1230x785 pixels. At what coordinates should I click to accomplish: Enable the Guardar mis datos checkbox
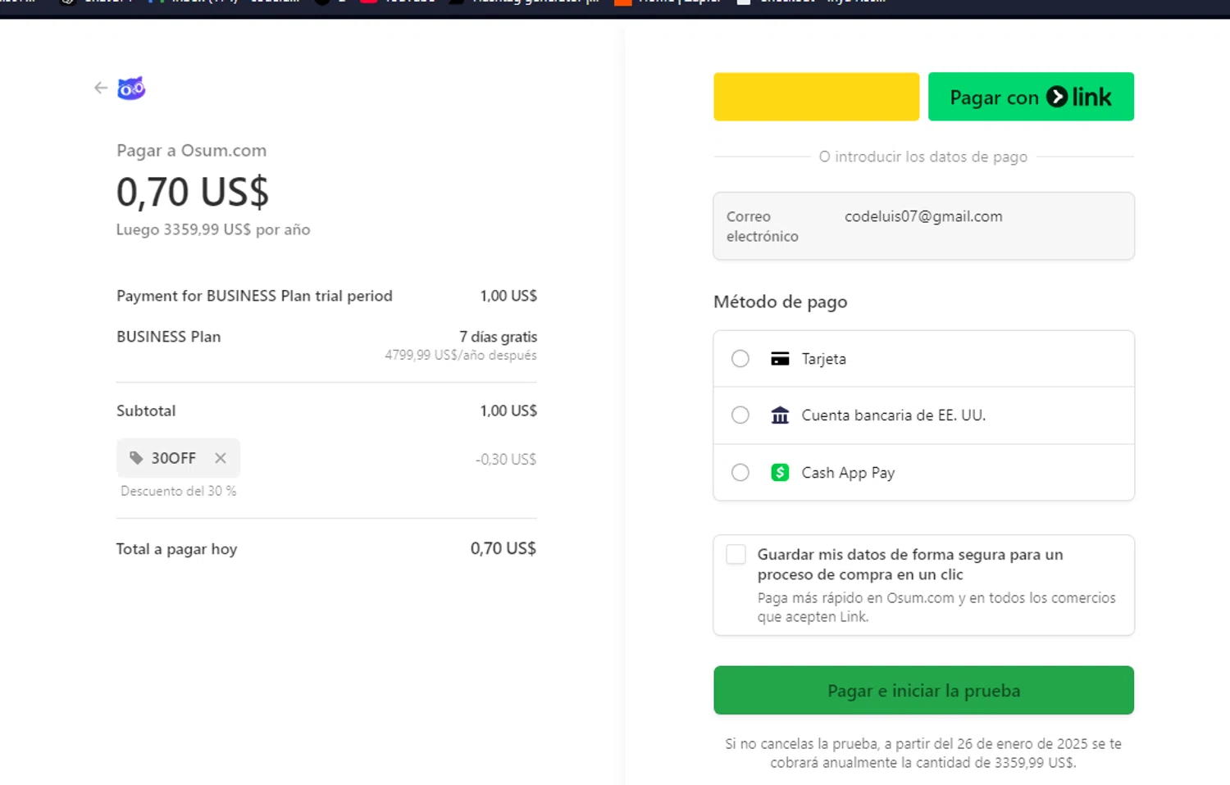[736, 555]
